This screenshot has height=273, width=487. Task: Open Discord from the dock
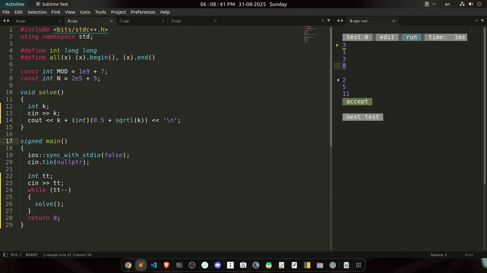(218, 265)
